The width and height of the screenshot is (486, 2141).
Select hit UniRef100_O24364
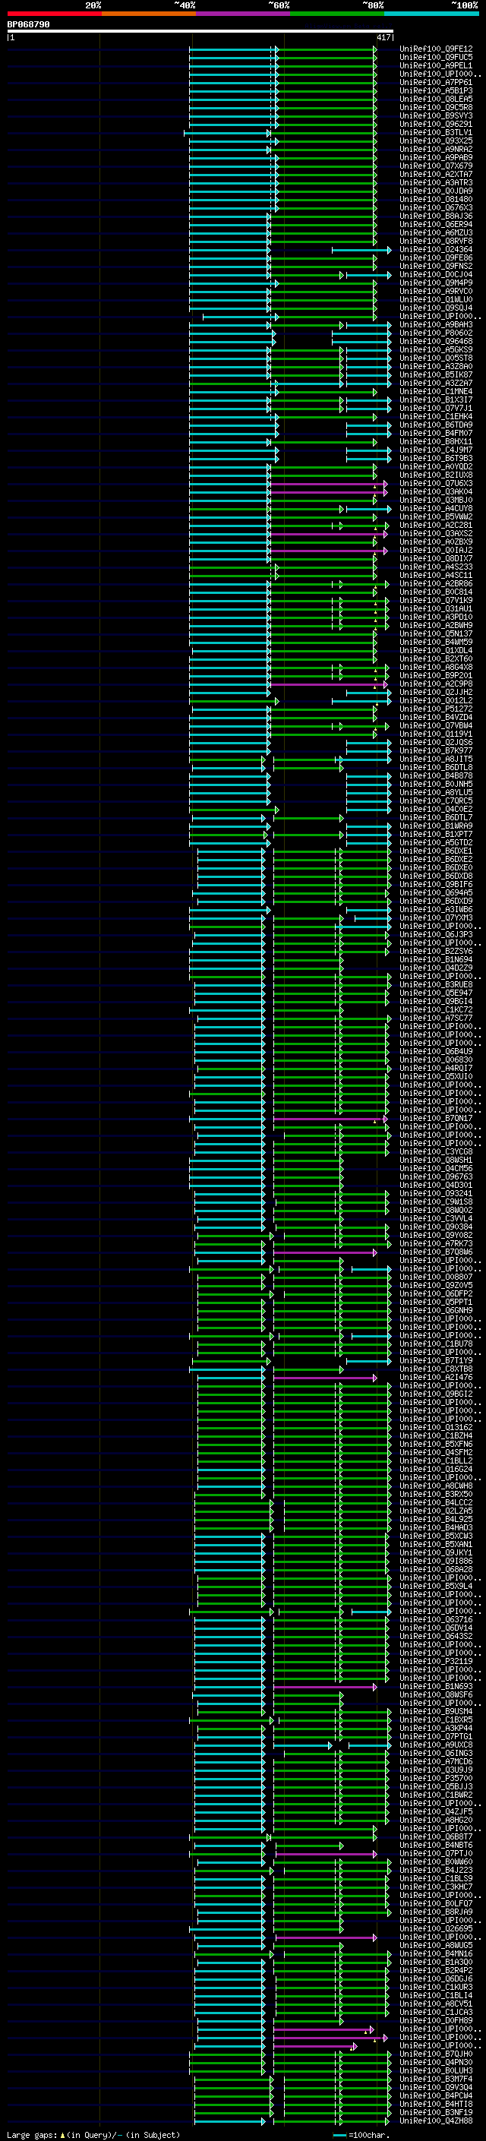436,249
